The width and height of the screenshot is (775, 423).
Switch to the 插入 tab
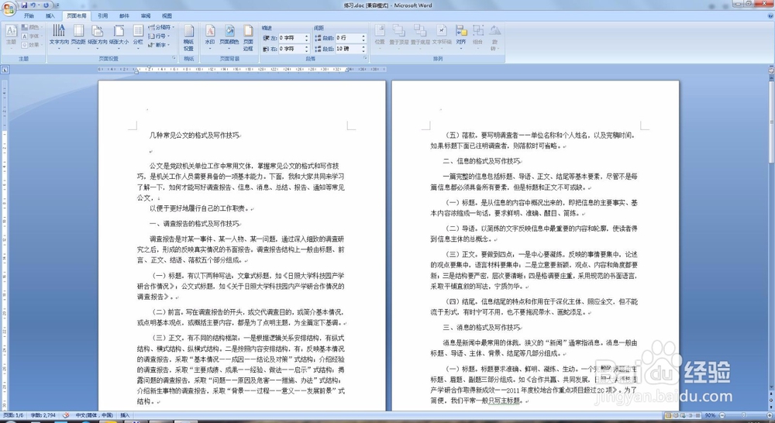(50, 15)
